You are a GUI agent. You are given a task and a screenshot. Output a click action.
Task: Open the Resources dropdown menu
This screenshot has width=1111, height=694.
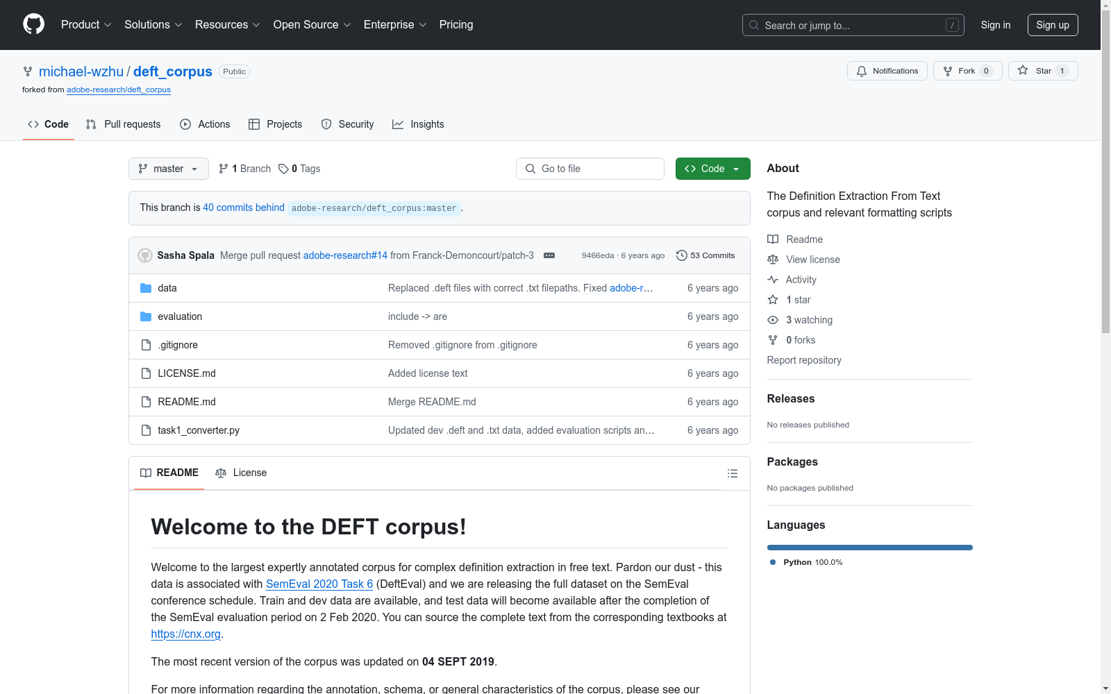228,25
